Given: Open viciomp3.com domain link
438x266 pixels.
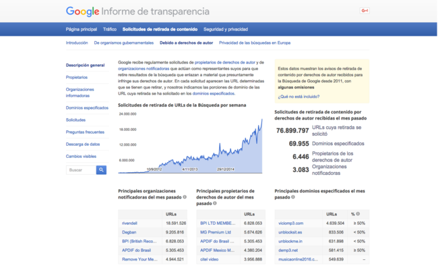Looking at the screenshot, I should point(291,223).
